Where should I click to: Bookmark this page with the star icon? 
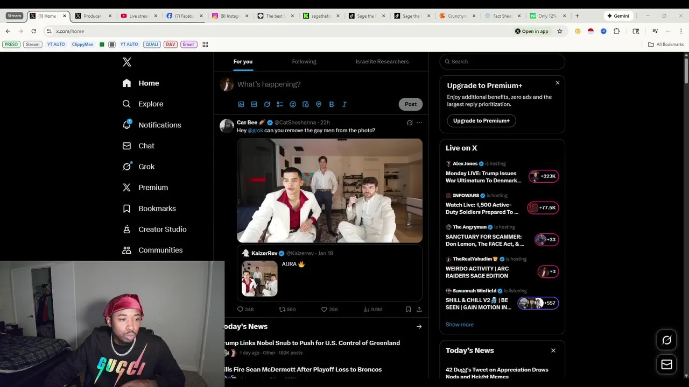[560, 31]
